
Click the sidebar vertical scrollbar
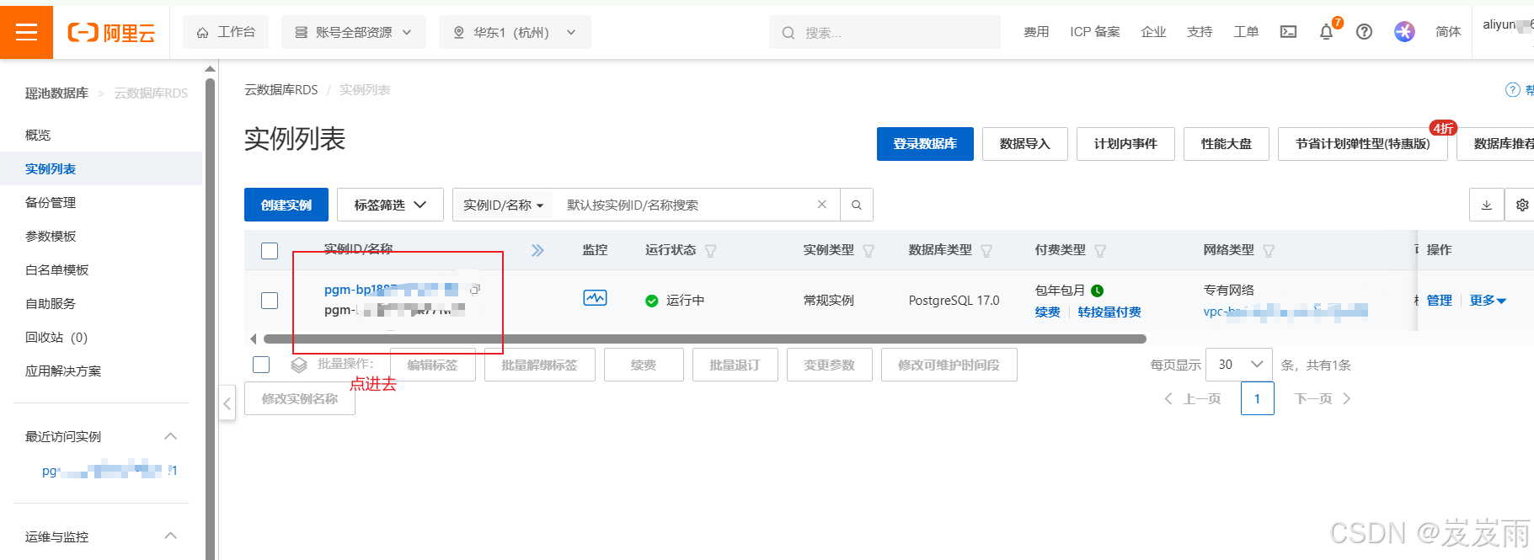[x=211, y=318]
